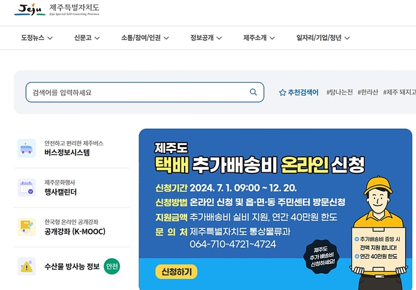Expand the 신문고 dropdown menu
The width and height of the screenshot is (416, 290).
point(87,38)
